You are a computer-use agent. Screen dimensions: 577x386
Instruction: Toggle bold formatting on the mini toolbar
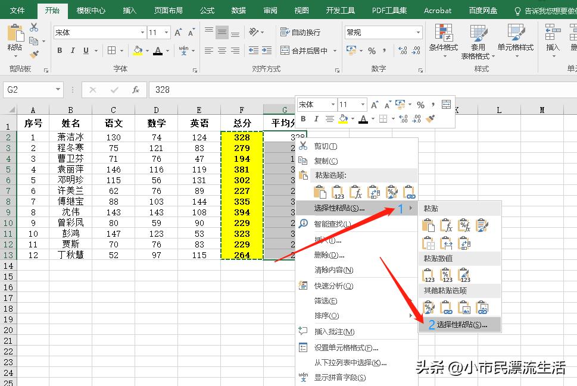(303, 118)
